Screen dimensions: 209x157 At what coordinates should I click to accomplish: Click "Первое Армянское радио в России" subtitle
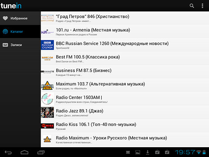[x=76, y=35]
